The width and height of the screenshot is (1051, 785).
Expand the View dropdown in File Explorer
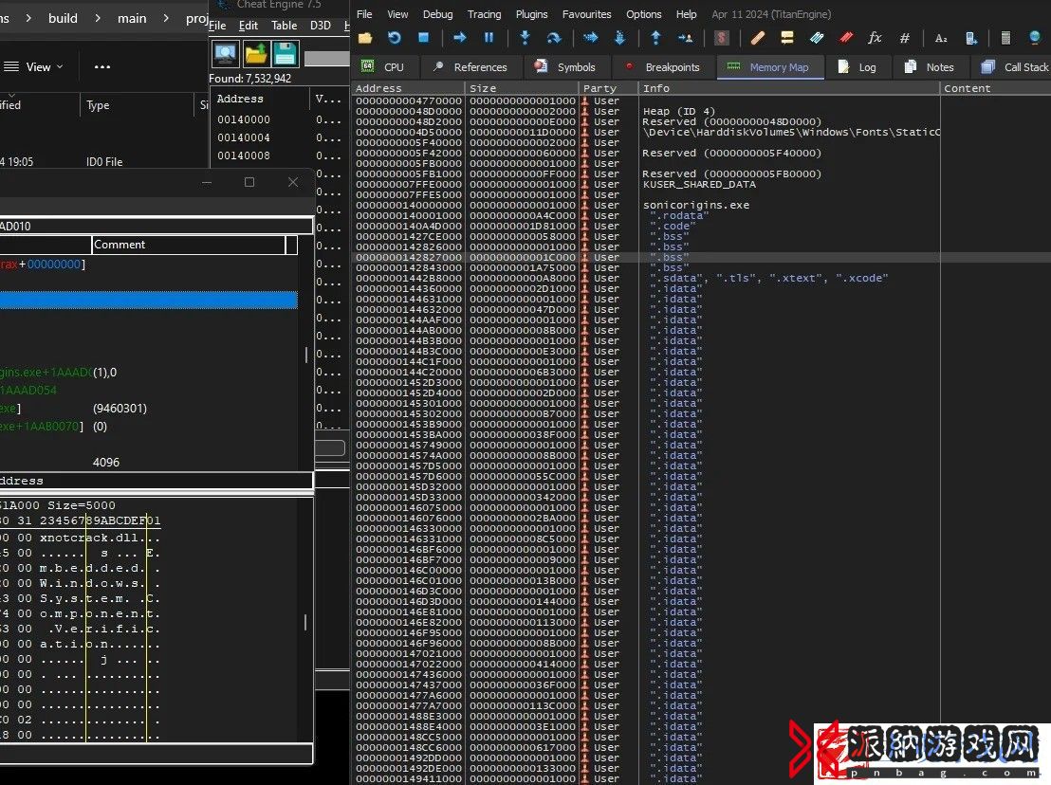(x=33, y=67)
